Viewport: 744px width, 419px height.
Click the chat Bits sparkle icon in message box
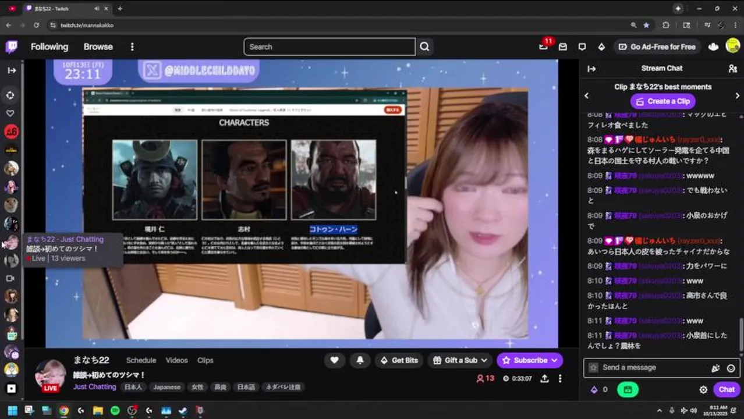point(715,368)
